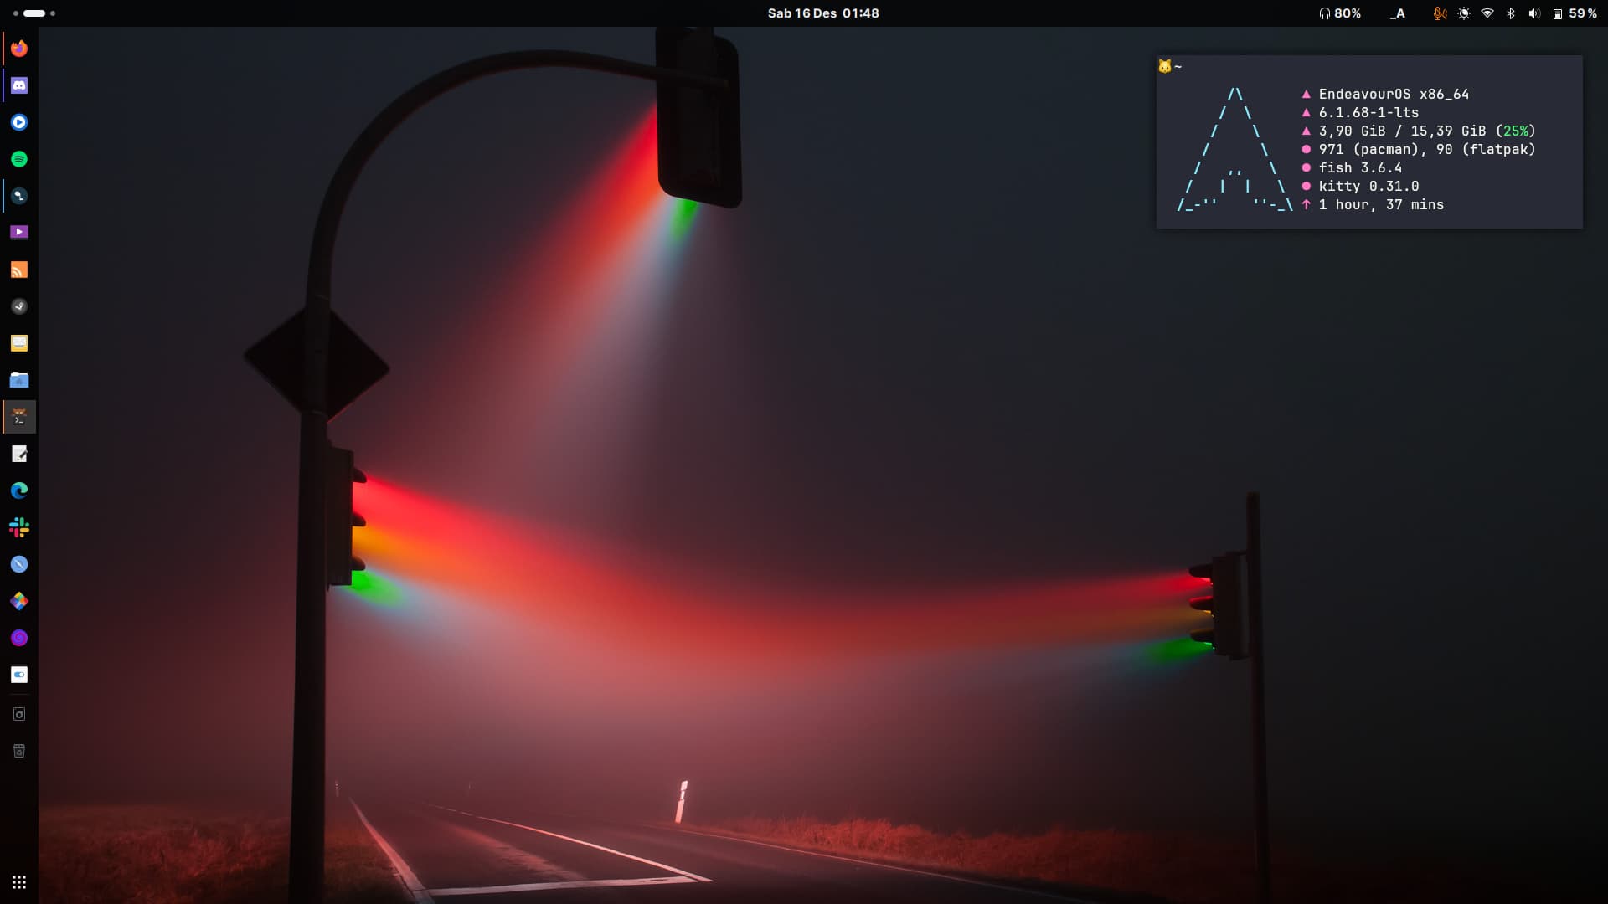Click the Bluetooth status icon
The image size is (1608, 904).
pos(1510,13)
